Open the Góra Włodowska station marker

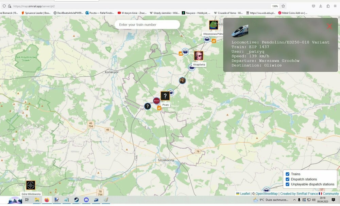31,185
